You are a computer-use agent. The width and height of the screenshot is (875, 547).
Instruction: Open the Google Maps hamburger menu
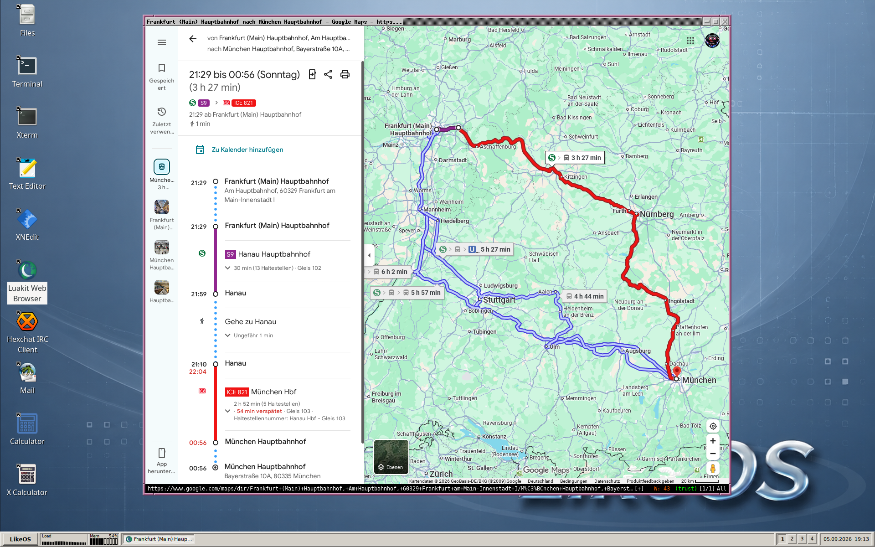(161, 42)
